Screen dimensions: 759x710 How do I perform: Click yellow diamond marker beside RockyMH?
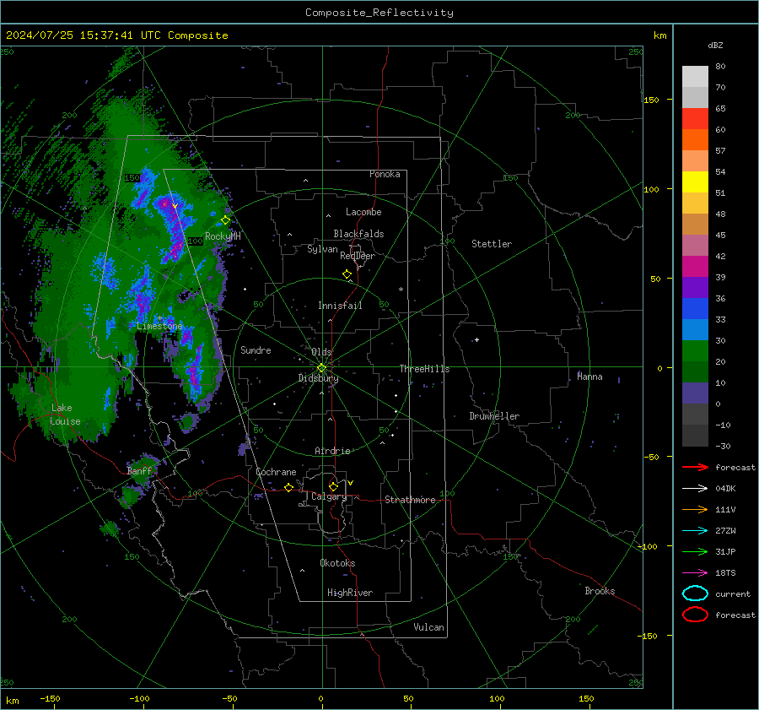(x=225, y=220)
